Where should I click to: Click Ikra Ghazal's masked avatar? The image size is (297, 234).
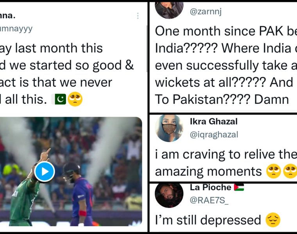[169, 128]
